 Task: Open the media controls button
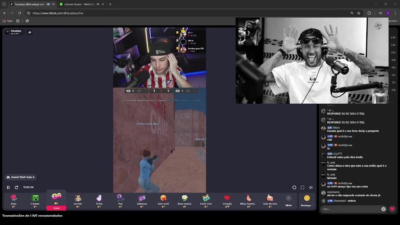[x=380, y=13]
